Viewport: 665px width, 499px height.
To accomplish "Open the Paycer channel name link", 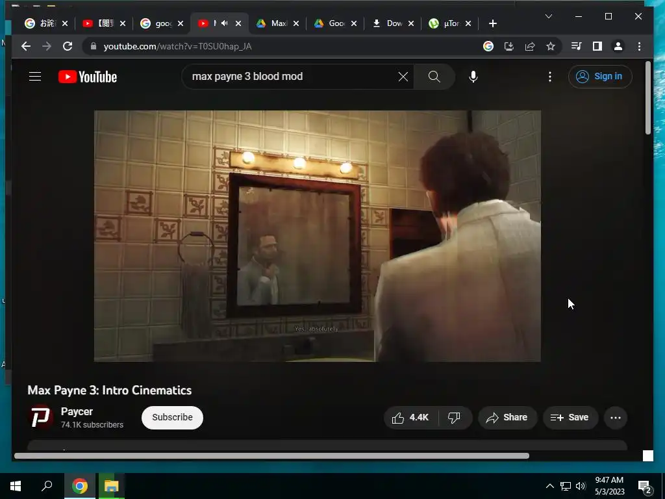I will point(77,411).
